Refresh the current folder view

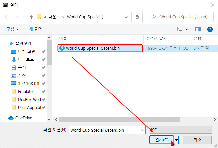(x=137, y=17)
